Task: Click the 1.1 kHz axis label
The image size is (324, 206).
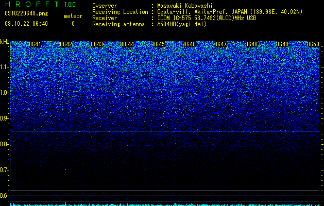Action: click(5, 67)
